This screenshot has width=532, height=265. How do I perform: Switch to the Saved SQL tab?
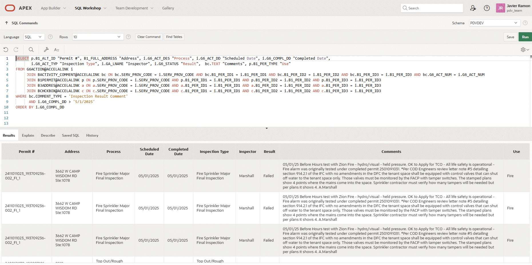[x=71, y=135]
